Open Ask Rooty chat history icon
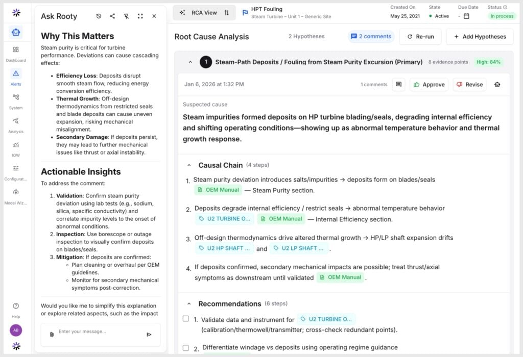 point(99,16)
